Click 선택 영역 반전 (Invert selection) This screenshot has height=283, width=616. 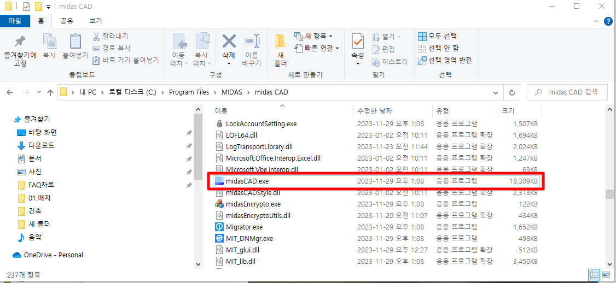click(445, 60)
